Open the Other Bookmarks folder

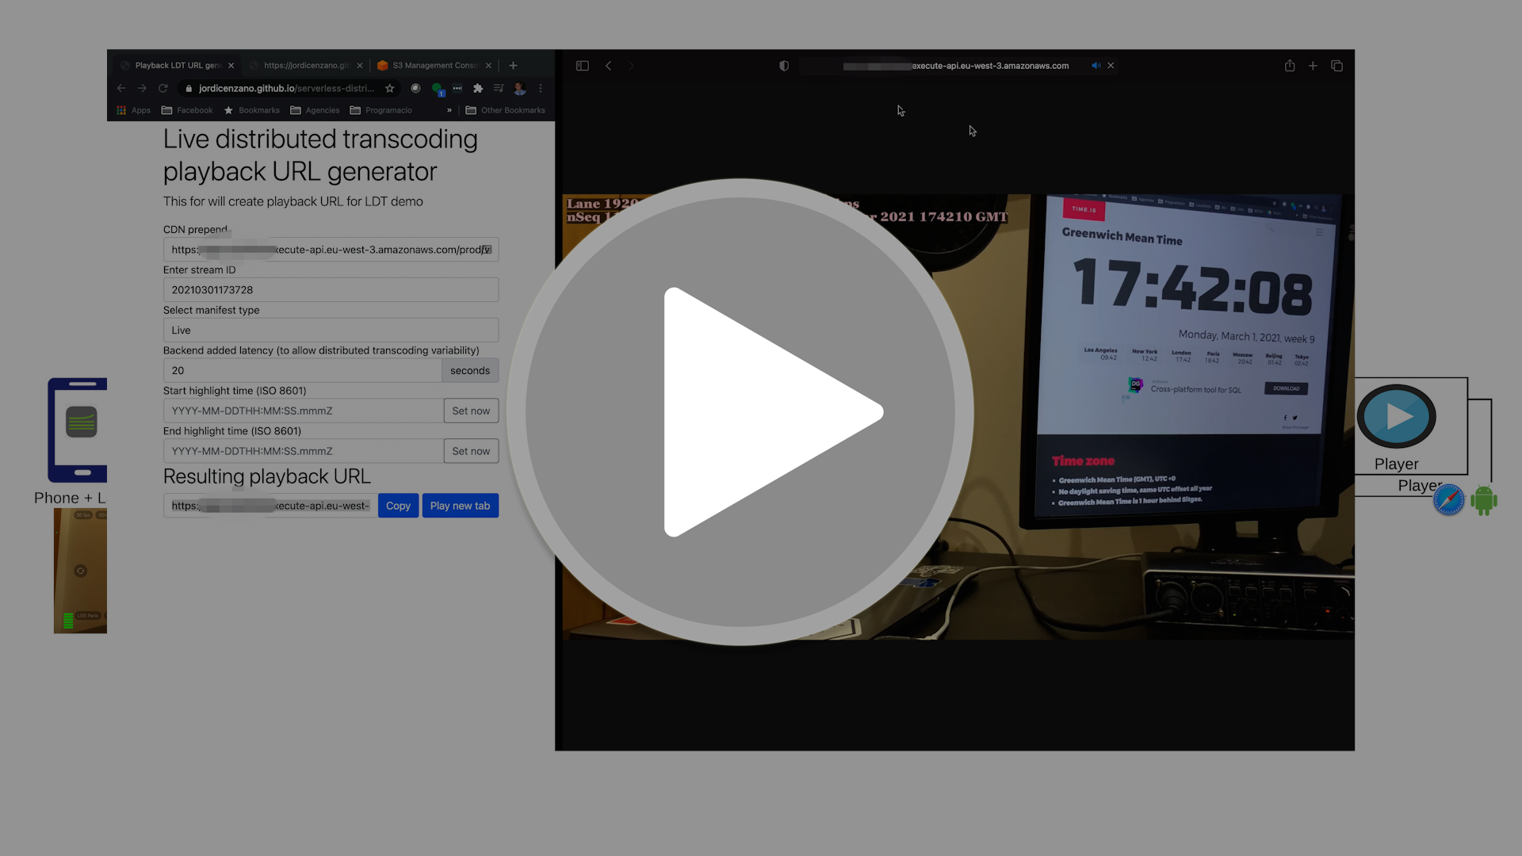506,110
